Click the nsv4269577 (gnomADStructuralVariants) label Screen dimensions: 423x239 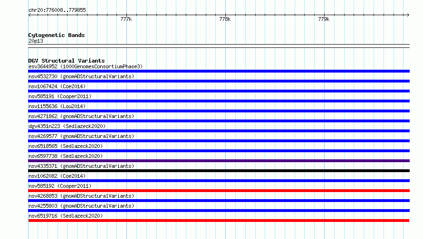point(81,136)
